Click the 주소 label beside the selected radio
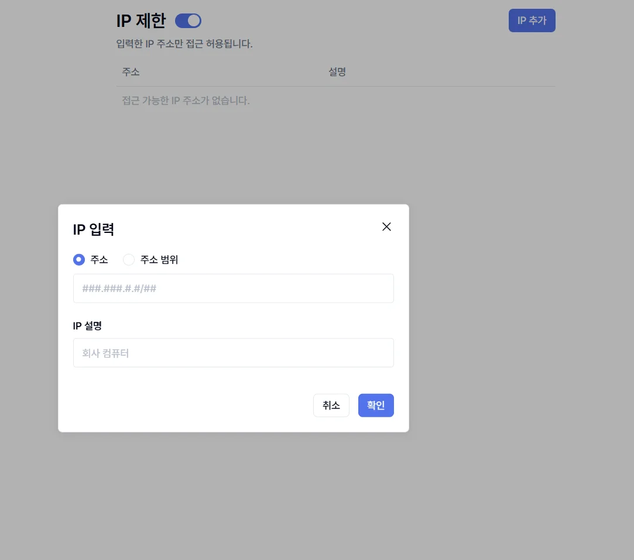 pyautogui.click(x=100, y=260)
